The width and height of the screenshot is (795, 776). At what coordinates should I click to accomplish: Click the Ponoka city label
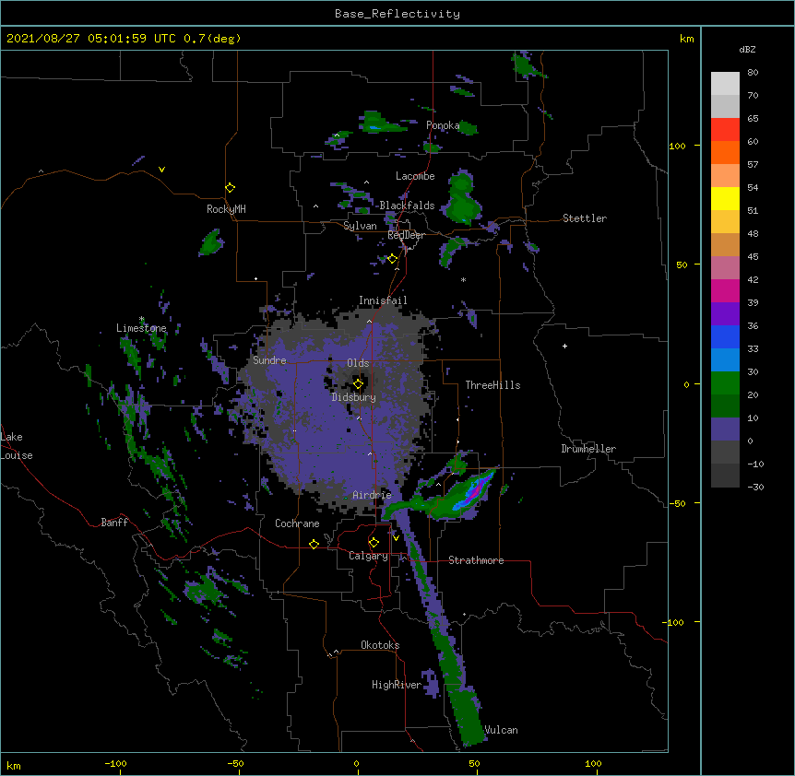coord(443,125)
